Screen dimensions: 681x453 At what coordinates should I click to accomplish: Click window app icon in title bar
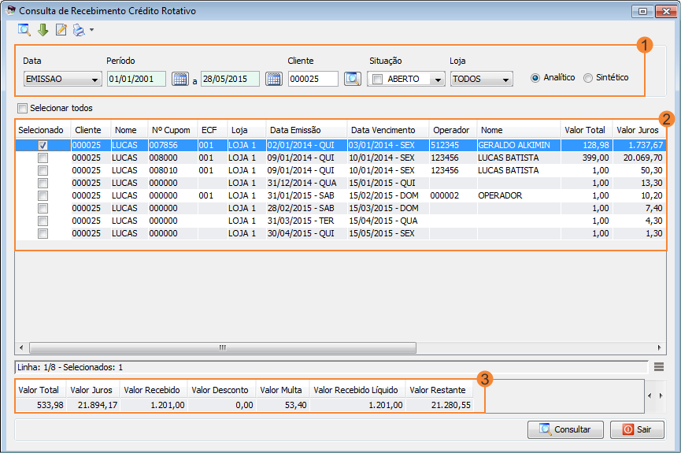pos(11,10)
